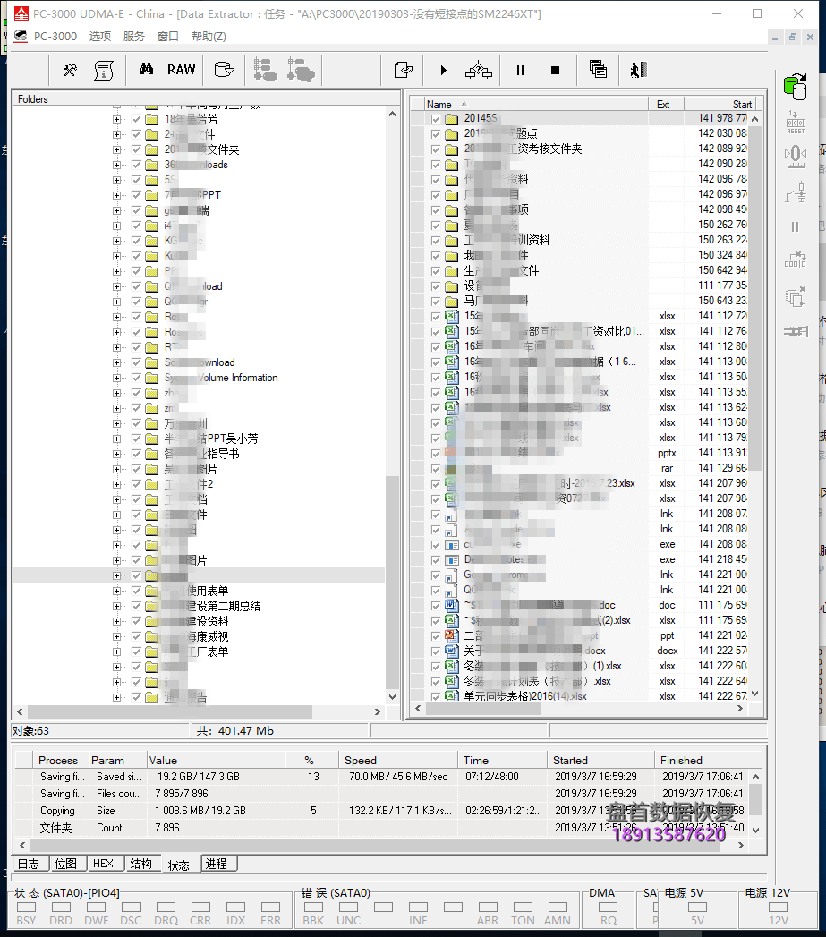Sort file list by Start column
Screen dimensions: 826x937
[x=720, y=104]
